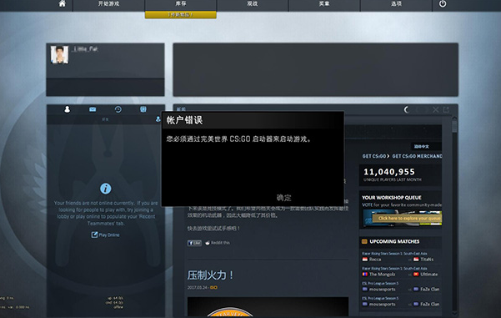Click the UPCOMING MATCHES header icon
This screenshot has width=501, height=318.
tap(364, 241)
